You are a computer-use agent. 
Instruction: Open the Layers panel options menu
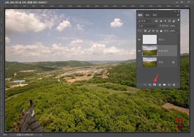point(178,15)
